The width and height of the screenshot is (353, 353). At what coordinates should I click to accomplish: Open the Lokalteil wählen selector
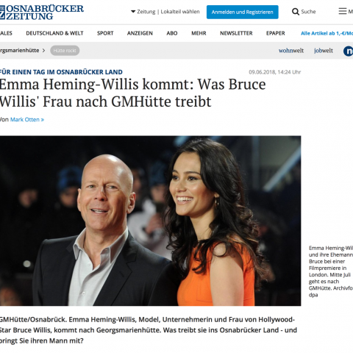pos(180,12)
